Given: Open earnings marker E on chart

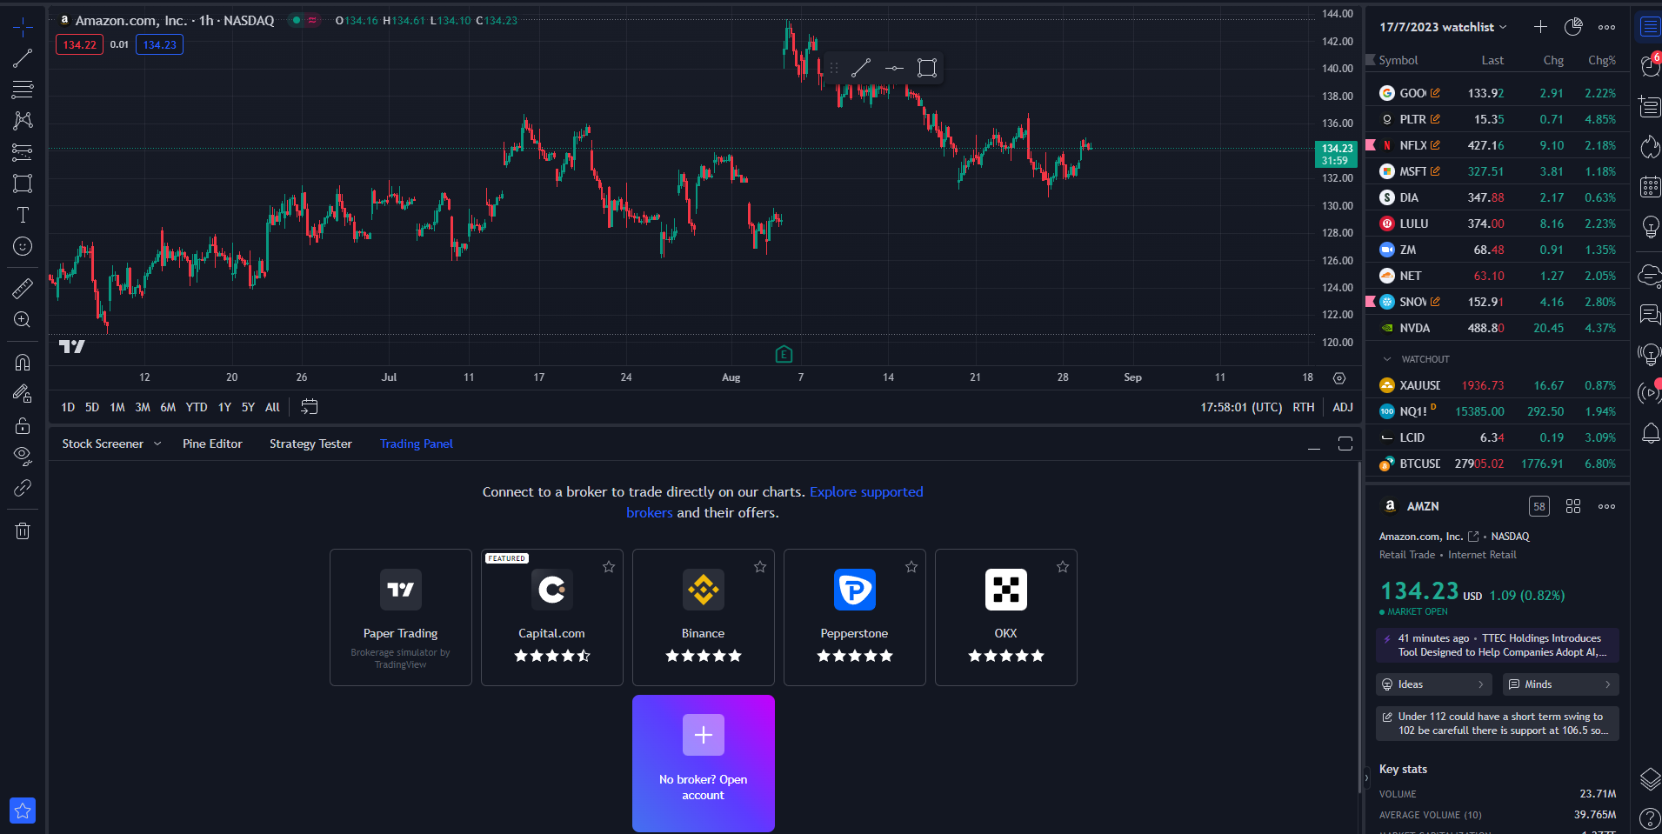Looking at the screenshot, I should click(x=784, y=354).
